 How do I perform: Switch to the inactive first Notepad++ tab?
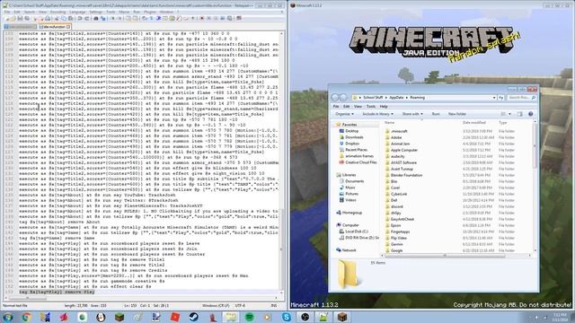[20, 27]
